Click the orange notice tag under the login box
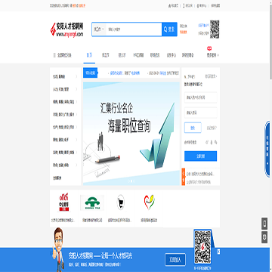This screenshot has width=272, height=272. pos(183,176)
